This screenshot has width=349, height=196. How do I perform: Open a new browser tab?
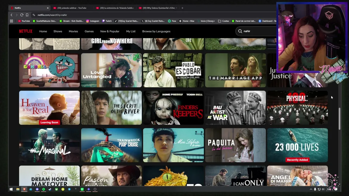pyautogui.click(x=182, y=8)
